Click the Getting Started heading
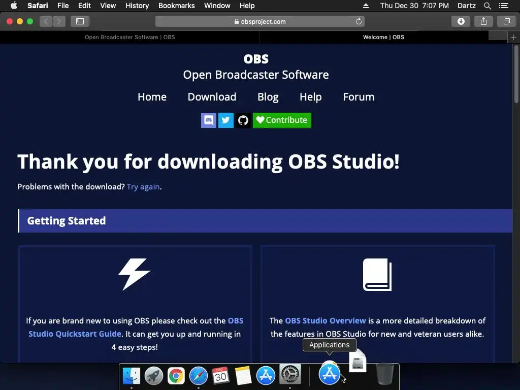This screenshot has height=390, width=520. pyautogui.click(x=67, y=221)
